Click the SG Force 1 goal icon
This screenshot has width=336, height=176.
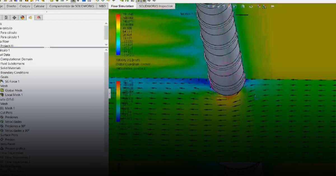click(x=2, y=81)
